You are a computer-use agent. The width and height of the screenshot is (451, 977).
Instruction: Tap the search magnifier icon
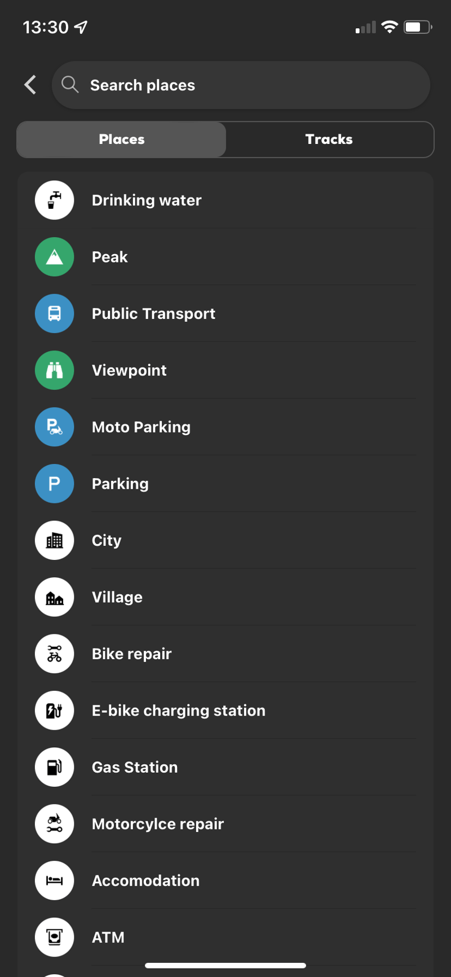point(70,85)
